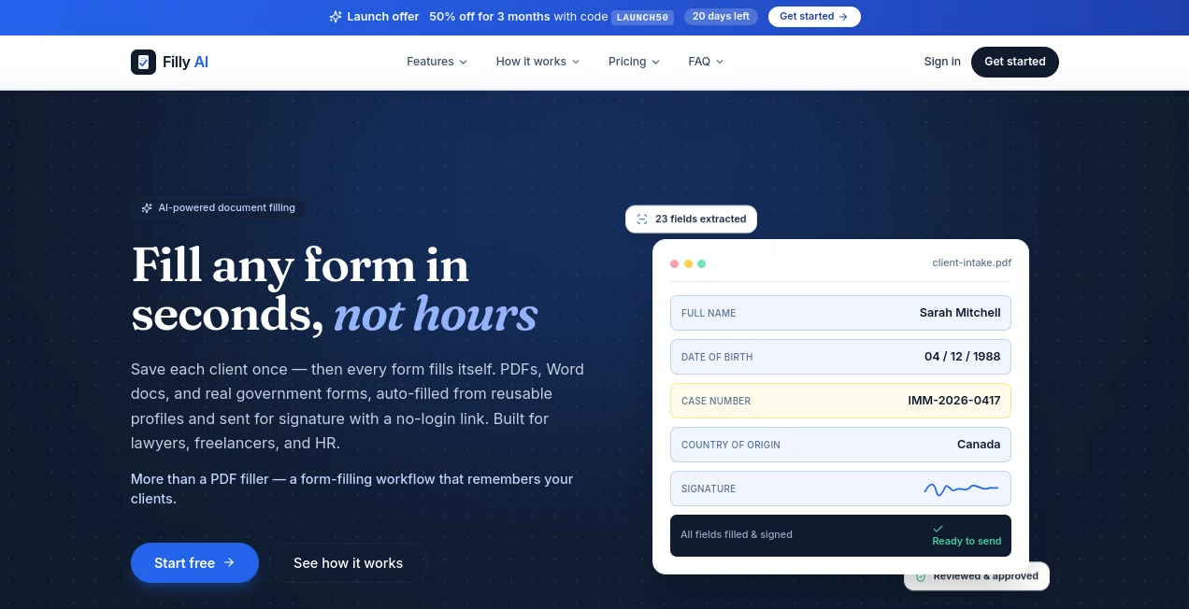Open the FAQ menu
Viewport: 1189px width, 609px height.
[x=706, y=62]
